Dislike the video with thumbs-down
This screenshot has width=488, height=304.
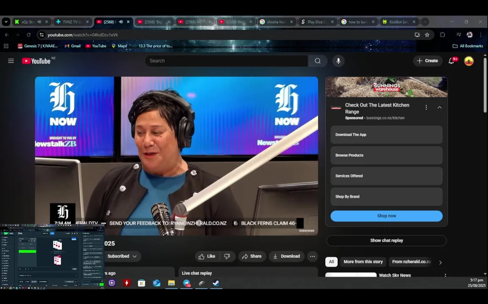tap(227, 256)
